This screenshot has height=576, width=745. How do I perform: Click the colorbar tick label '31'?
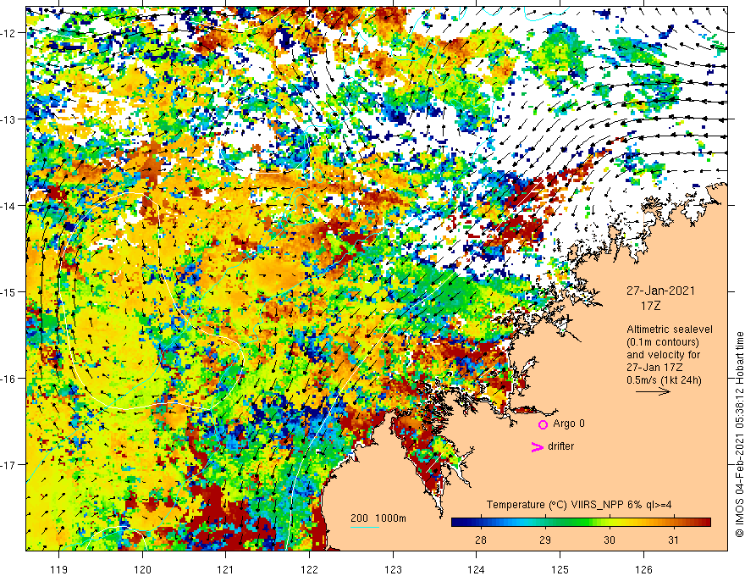[x=673, y=540]
